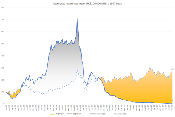Click the Реальный рост peak near 700
The width and height of the screenshot is (175, 117).
click(77, 19)
